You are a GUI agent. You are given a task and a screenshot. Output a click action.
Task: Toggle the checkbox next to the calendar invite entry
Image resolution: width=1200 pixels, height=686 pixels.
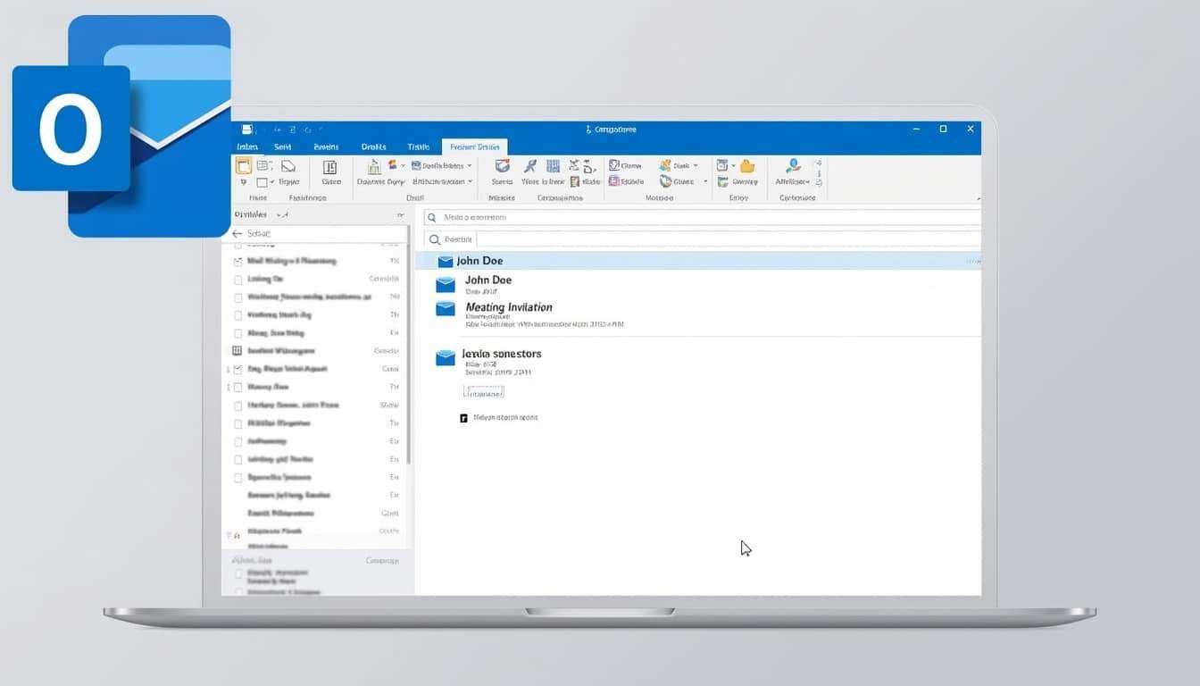[x=237, y=350]
